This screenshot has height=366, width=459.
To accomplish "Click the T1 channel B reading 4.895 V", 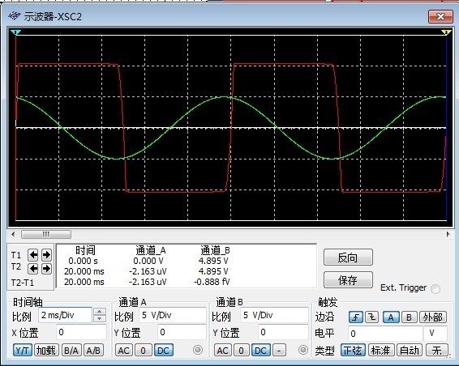I will 213,261.
